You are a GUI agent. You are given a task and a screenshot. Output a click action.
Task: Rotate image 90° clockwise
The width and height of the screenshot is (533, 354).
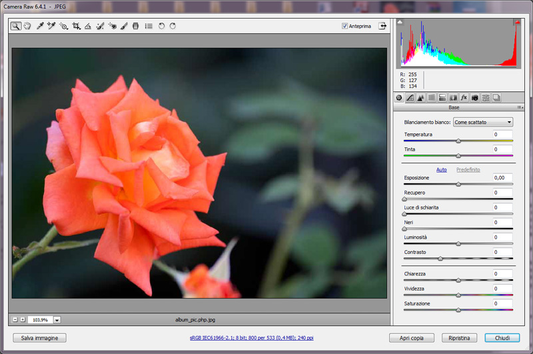point(173,26)
